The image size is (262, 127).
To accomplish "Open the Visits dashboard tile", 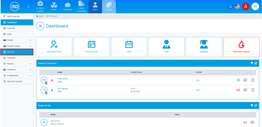I will 129,47.
